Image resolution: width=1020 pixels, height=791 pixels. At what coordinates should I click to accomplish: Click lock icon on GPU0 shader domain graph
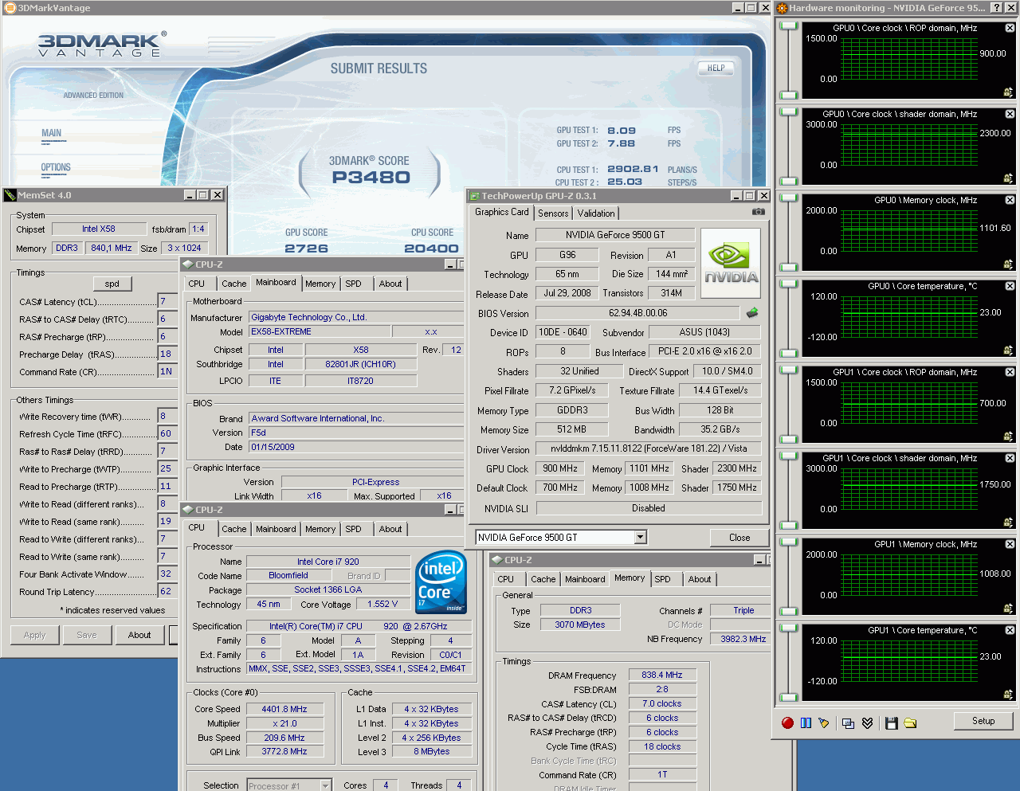1008,178
